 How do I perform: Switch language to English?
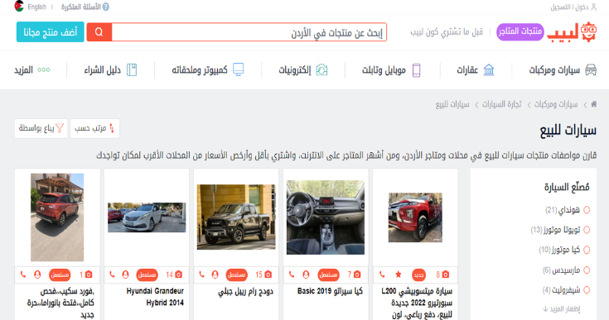(x=37, y=7)
